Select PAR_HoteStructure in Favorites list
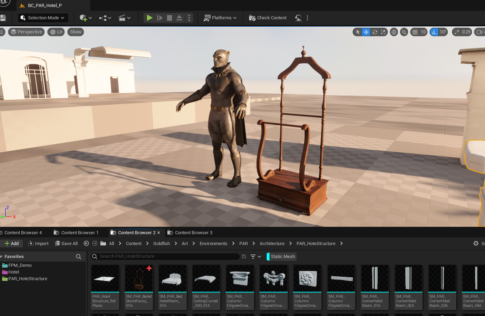This screenshot has height=316, width=485. click(x=25, y=279)
